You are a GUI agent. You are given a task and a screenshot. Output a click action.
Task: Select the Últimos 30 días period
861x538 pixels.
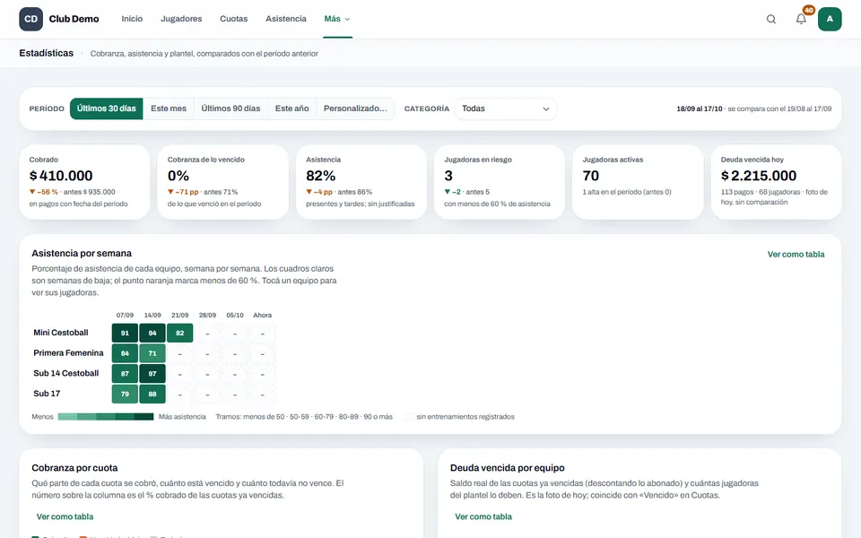click(107, 108)
